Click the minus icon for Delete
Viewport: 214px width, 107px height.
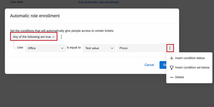172,77
